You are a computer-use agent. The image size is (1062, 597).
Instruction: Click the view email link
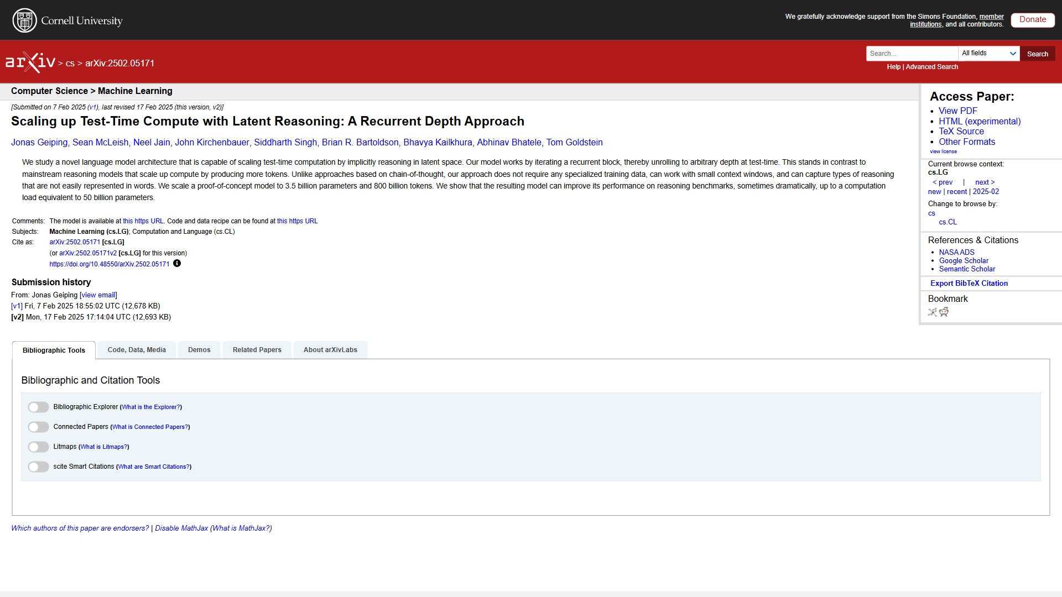click(100, 295)
